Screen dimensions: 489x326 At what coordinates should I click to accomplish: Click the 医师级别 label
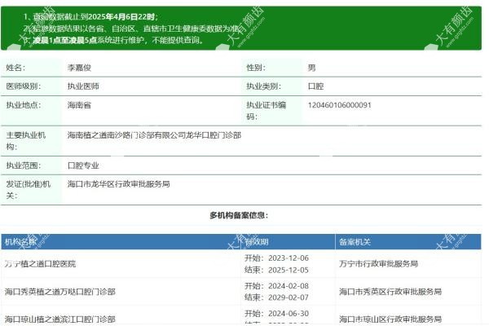24,86
